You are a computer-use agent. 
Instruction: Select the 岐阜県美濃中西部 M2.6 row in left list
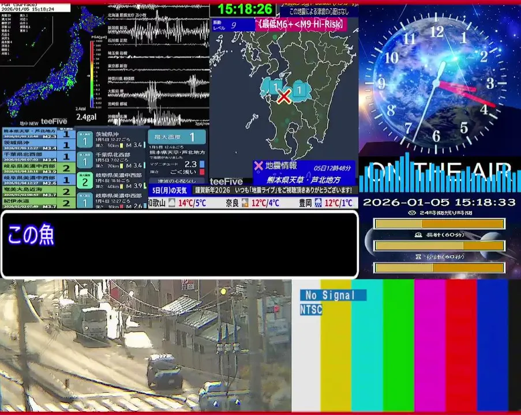(39, 180)
